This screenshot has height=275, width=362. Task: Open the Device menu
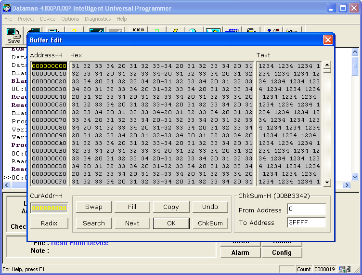click(48, 19)
